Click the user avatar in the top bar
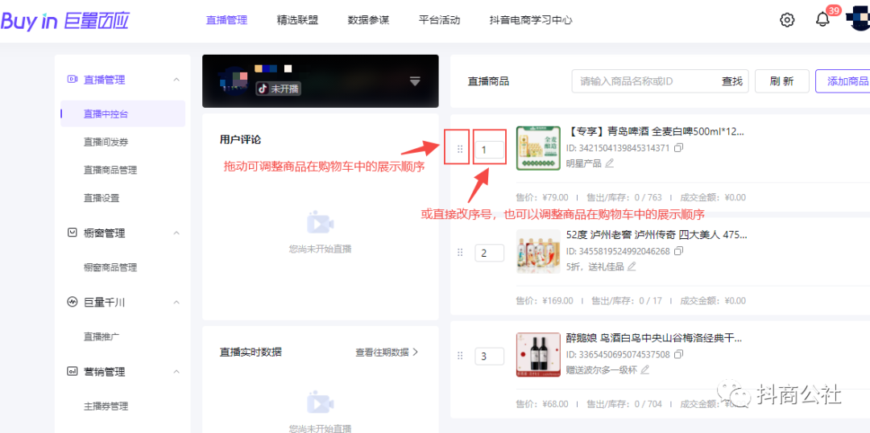The height and width of the screenshot is (433, 870). (858, 19)
